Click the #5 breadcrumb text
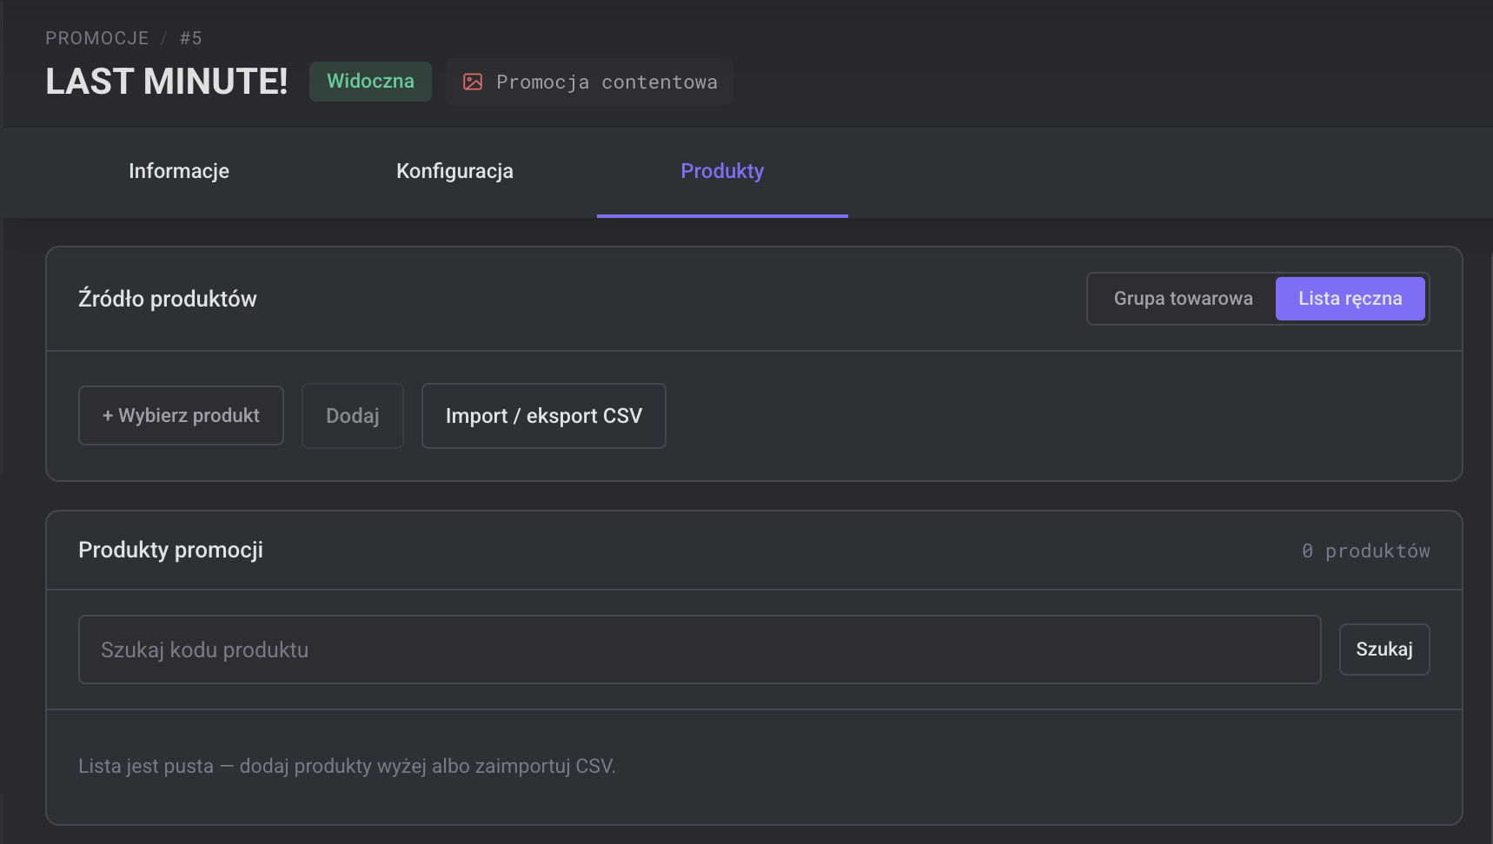 [x=191, y=38]
